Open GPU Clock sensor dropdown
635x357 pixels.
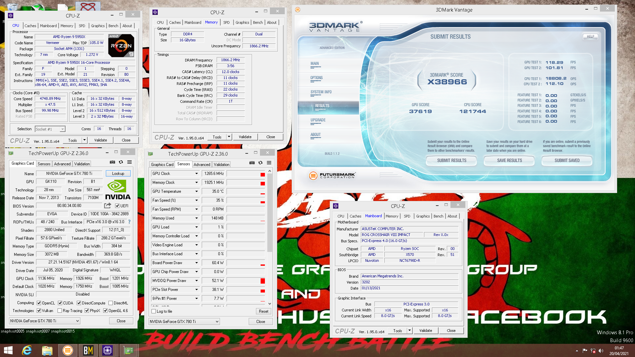[196, 174]
